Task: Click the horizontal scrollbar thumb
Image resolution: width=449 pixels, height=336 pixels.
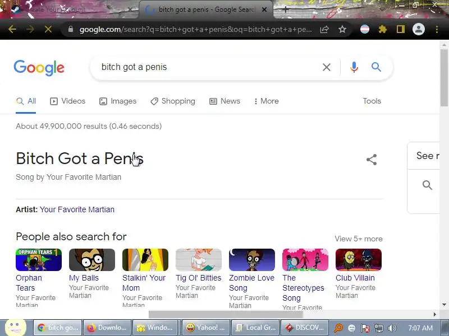Action: 226,314
